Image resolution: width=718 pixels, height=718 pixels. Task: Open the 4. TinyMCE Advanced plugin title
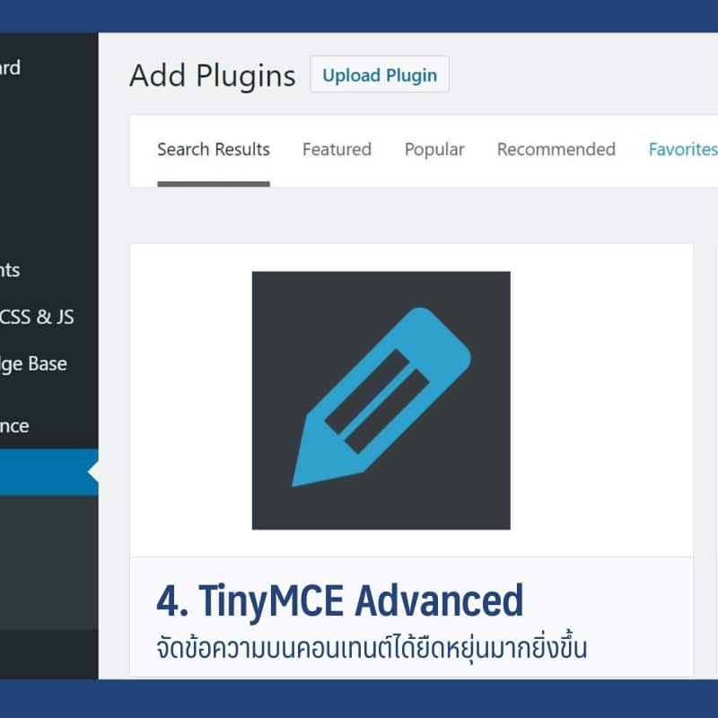pyautogui.click(x=339, y=600)
